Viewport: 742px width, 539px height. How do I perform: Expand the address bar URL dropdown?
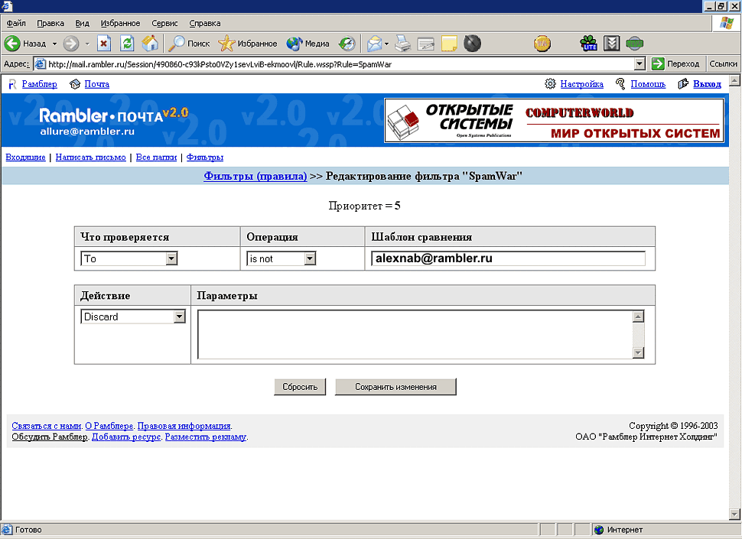point(639,63)
